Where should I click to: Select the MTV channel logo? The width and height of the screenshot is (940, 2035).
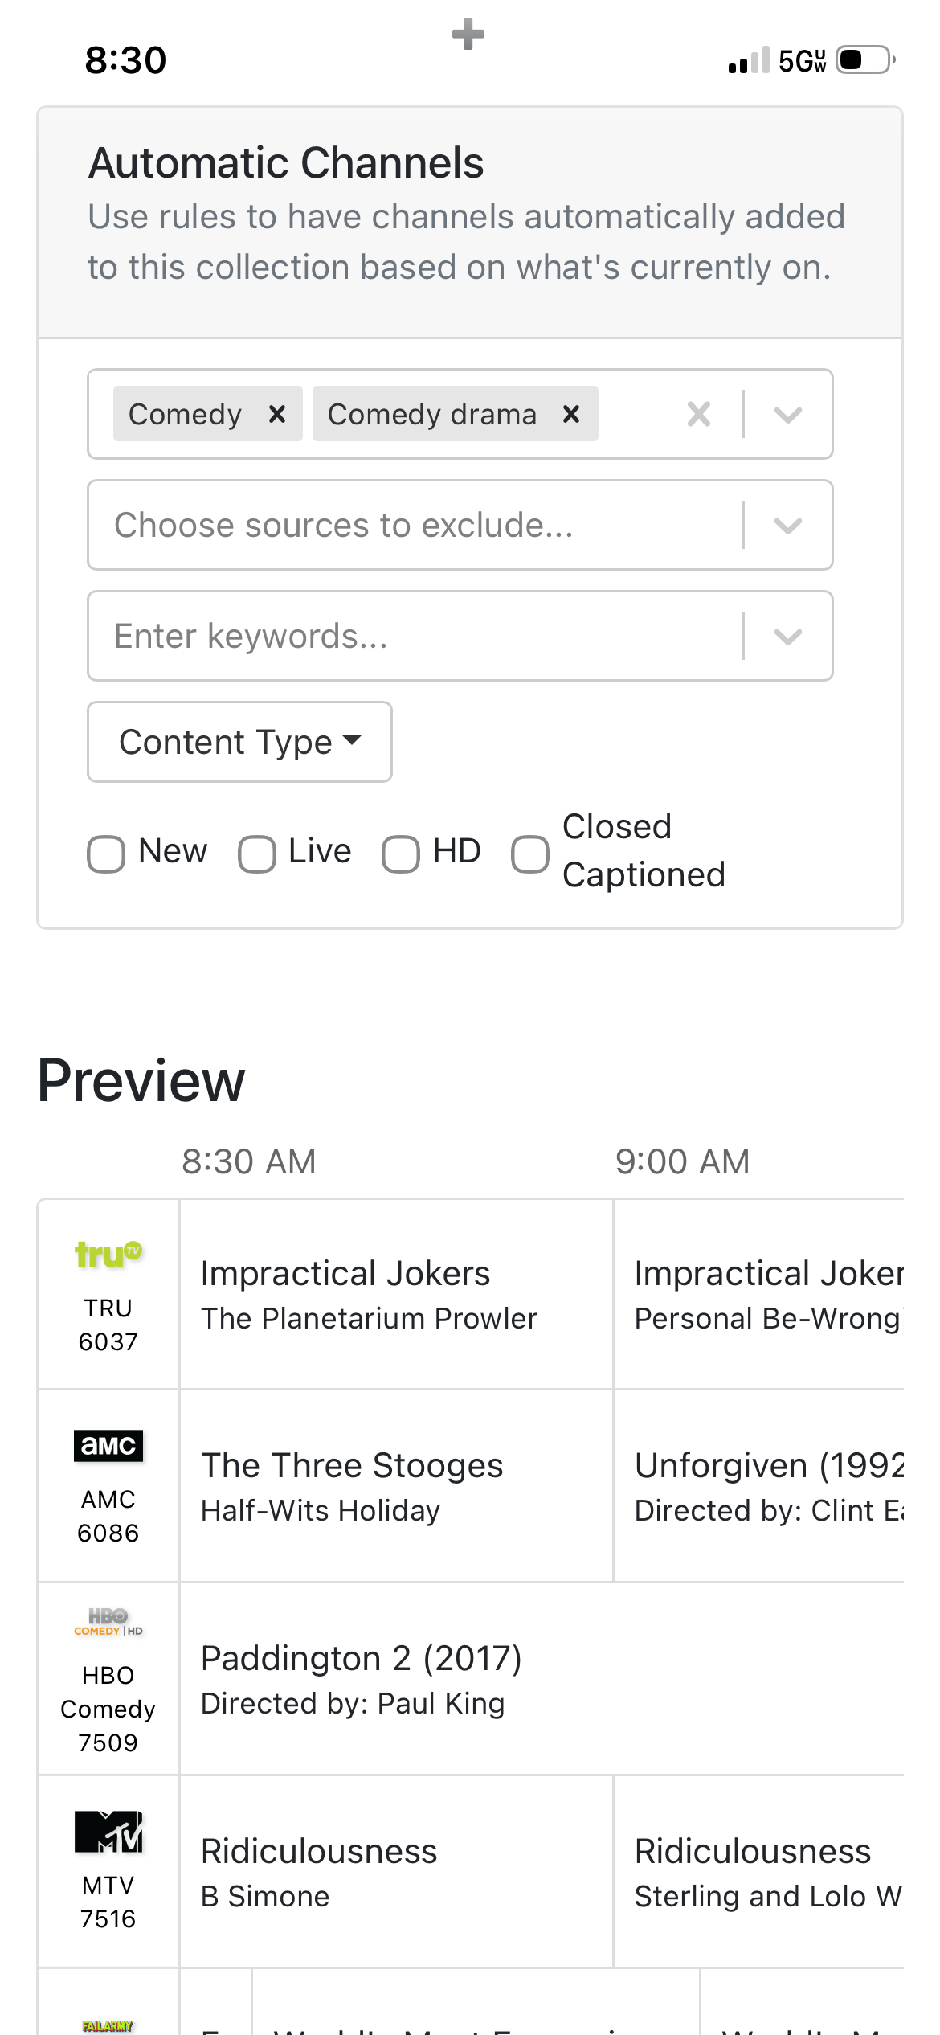coord(108,1832)
